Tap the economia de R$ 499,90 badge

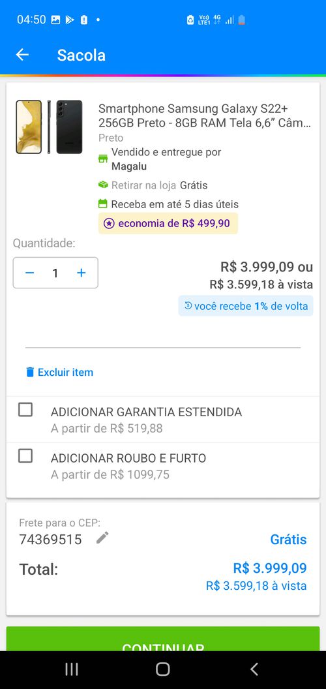[x=168, y=223]
